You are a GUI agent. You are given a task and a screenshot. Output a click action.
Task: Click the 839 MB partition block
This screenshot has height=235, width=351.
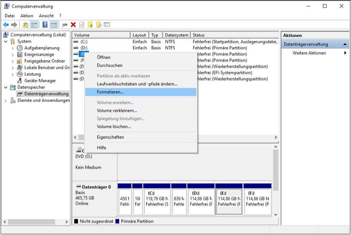[179, 199]
